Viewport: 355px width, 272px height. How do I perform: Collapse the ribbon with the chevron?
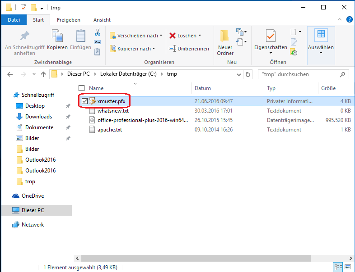(x=340, y=20)
